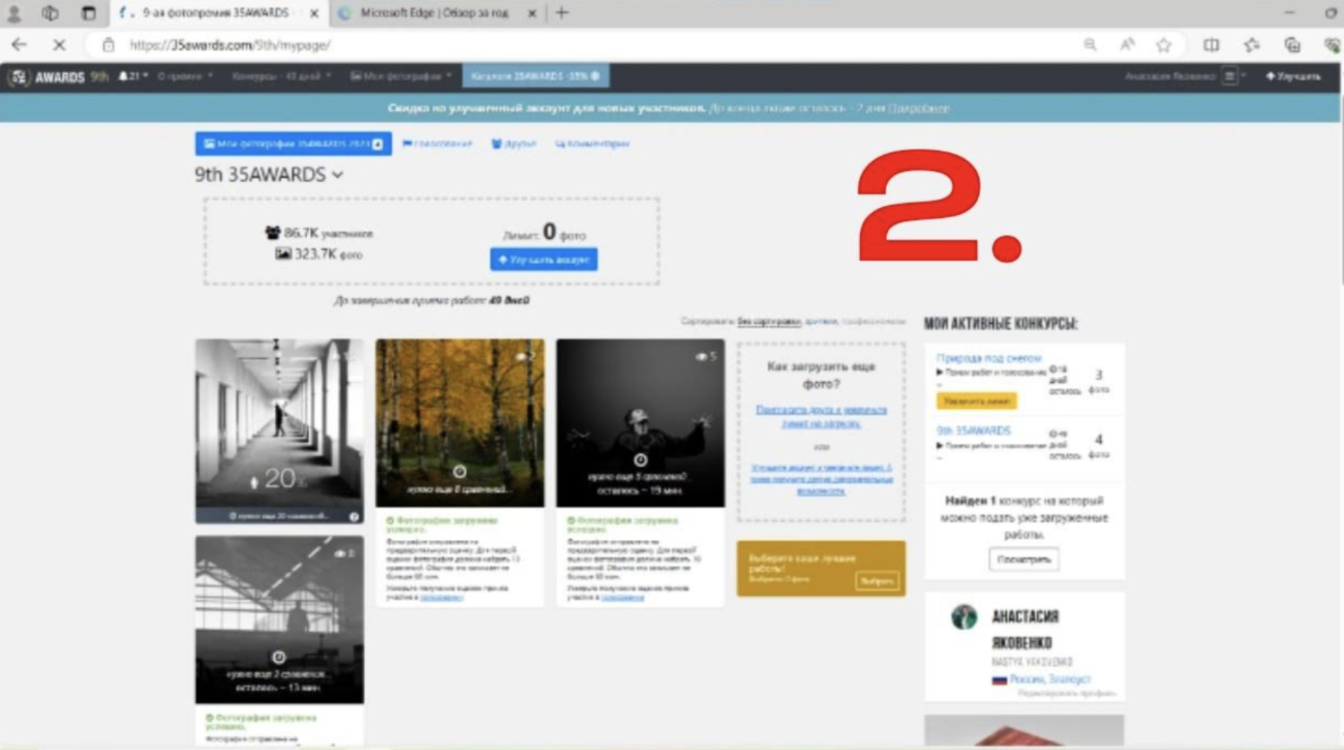This screenshot has height=750, width=1344.
Task: Switch to the Microsoft Edge tab
Action: (x=433, y=13)
